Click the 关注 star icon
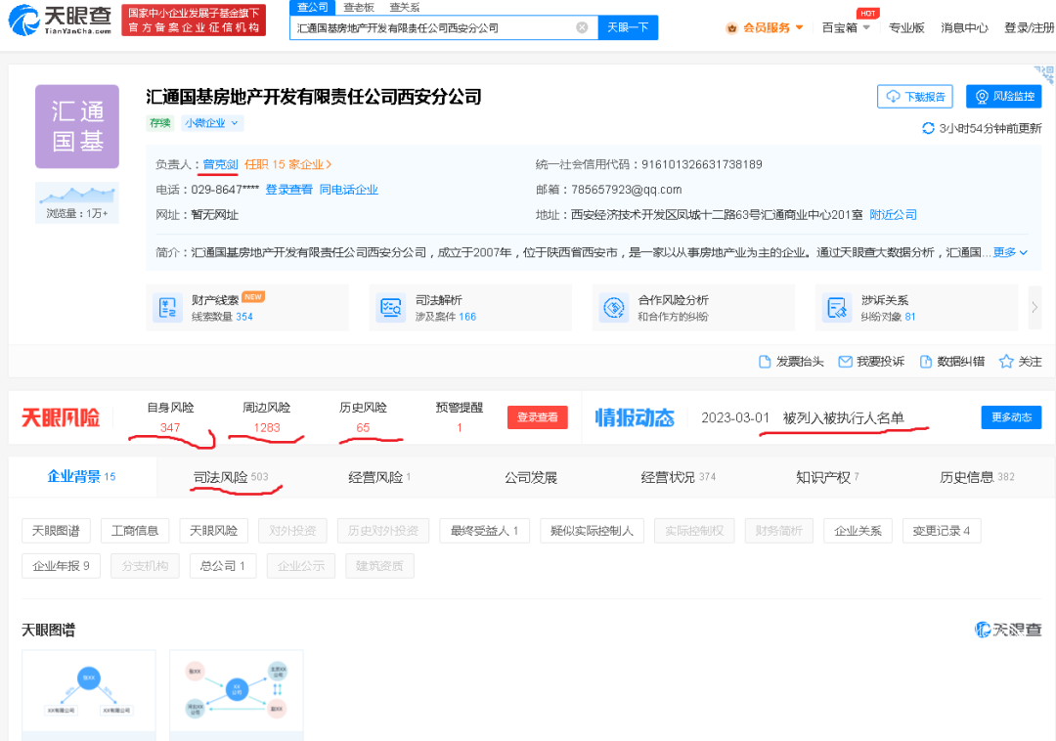This screenshot has width=1056, height=741. (x=1006, y=362)
